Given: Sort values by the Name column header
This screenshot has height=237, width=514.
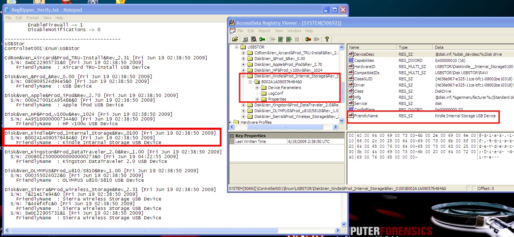Looking at the screenshot, I should (372, 47).
